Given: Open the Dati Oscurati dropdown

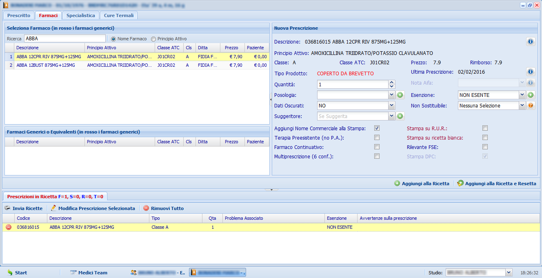Looking at the screenshot, I should point(392,105).
